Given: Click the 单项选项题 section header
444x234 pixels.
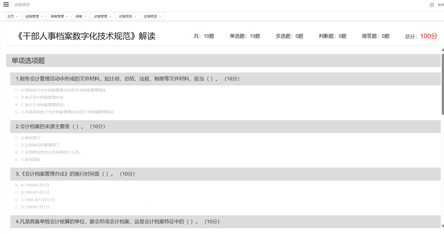Looking at the screenshot, I should (x=223, y=60).
